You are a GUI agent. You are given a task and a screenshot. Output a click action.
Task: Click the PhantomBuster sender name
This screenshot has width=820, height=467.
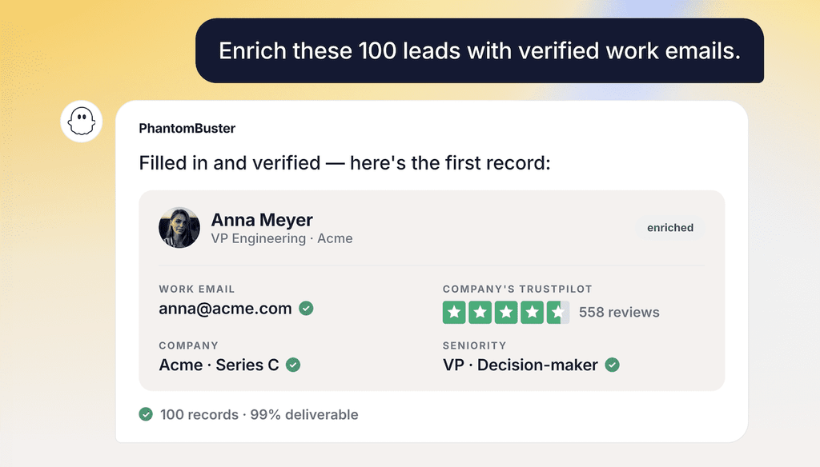tap(187, 129)
